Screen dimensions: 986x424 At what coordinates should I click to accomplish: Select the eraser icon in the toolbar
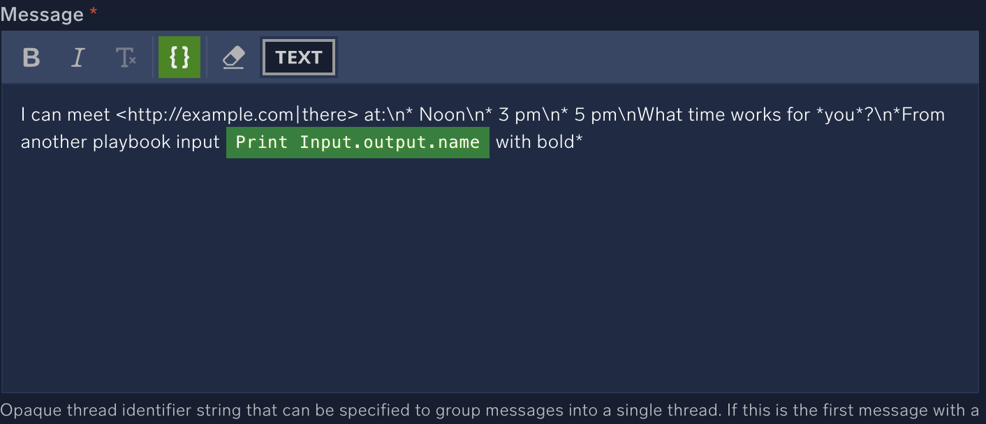(x=233, y=57)
